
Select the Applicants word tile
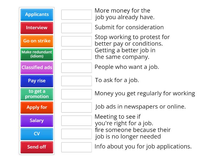coord(37,15)
